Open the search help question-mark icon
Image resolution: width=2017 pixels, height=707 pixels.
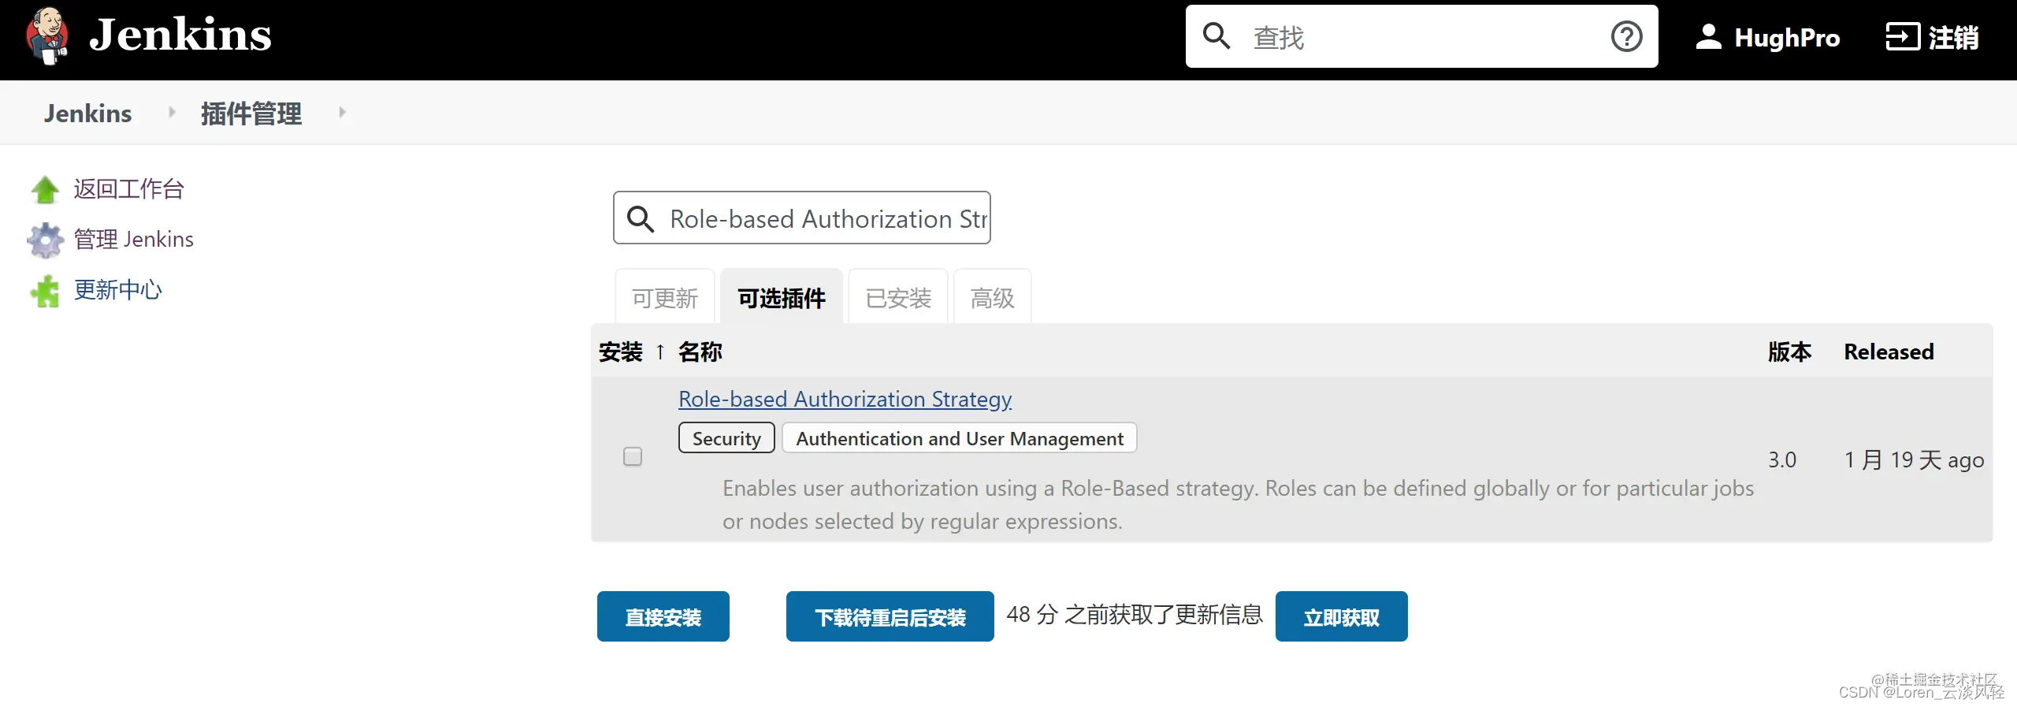[x=1626, y=36]
